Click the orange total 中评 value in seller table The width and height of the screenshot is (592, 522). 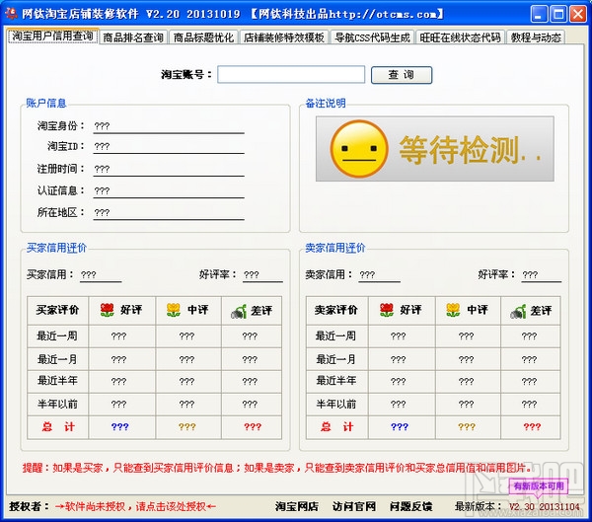pos(467,427)
